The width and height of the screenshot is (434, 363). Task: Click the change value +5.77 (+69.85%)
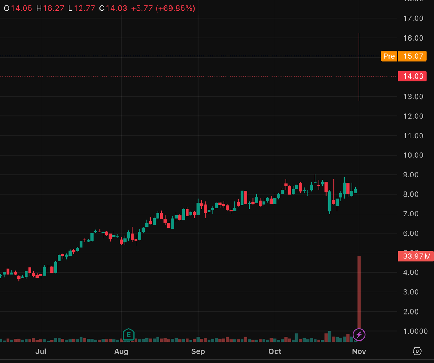click(x=163, y=8)
